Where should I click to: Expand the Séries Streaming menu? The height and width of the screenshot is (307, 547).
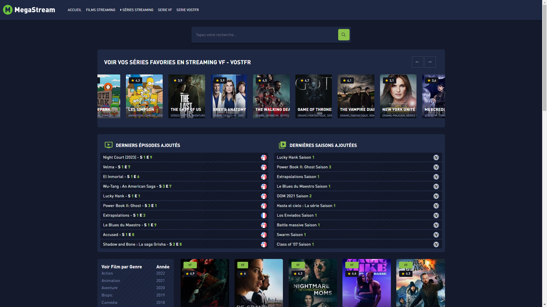click(137, 10)
